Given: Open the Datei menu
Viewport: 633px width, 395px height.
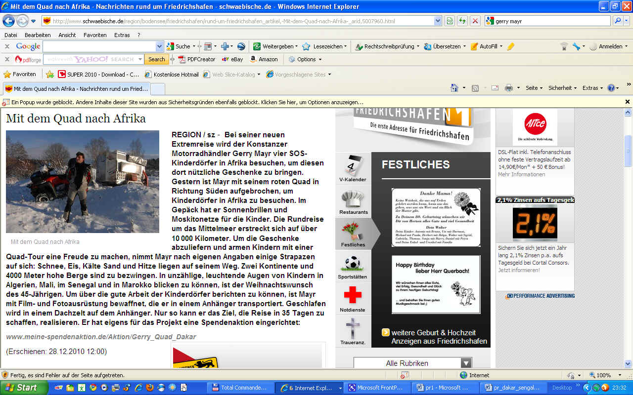Looking at the screenshot, I should tap(10, 35).
